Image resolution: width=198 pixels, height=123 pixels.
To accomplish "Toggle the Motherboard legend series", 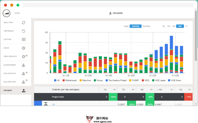I will click(69, 80).
